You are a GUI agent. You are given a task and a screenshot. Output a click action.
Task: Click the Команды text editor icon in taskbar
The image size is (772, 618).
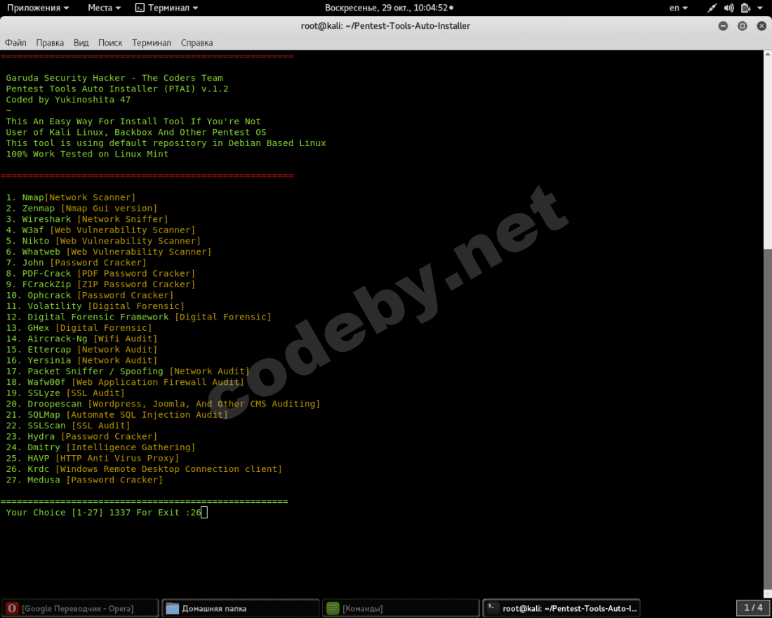click(333, 608)
